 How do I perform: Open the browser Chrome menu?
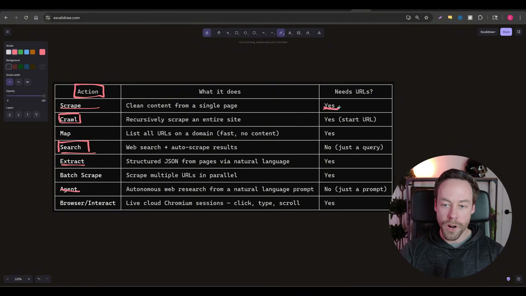520,18
